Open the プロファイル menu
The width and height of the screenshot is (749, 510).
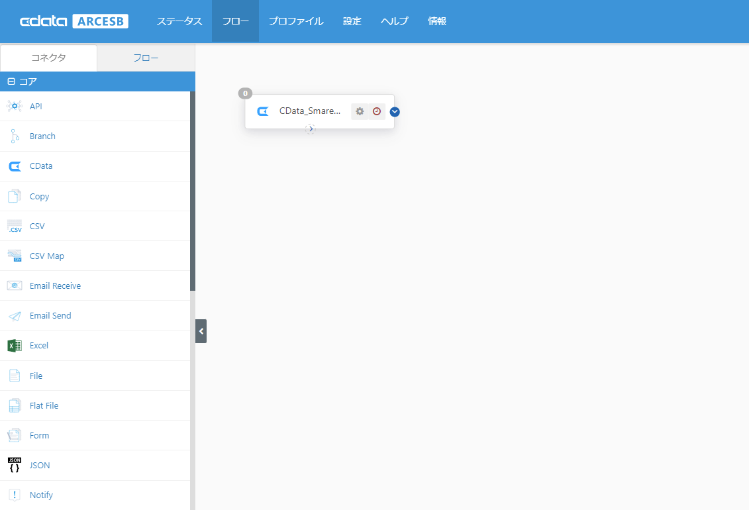pos(296,21)
